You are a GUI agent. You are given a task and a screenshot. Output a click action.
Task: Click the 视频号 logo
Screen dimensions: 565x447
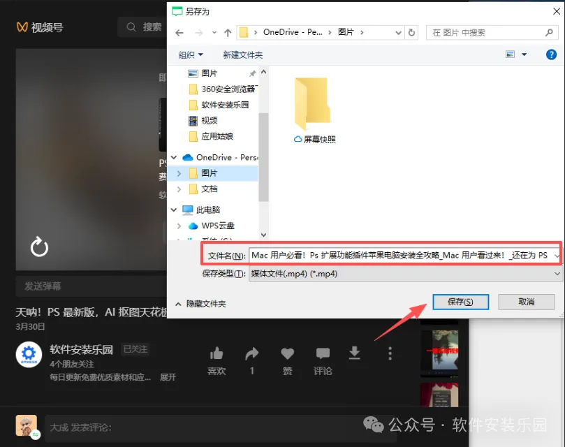click(40, 27)
